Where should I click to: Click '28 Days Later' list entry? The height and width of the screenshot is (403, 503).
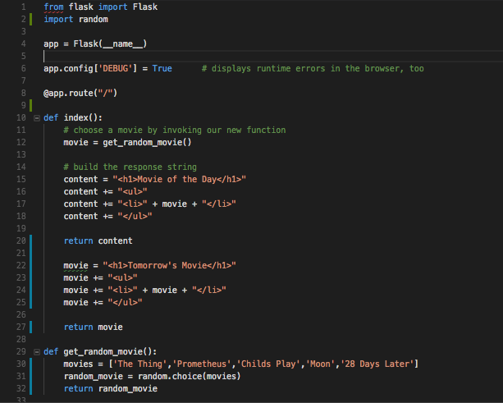pos(377,364)
